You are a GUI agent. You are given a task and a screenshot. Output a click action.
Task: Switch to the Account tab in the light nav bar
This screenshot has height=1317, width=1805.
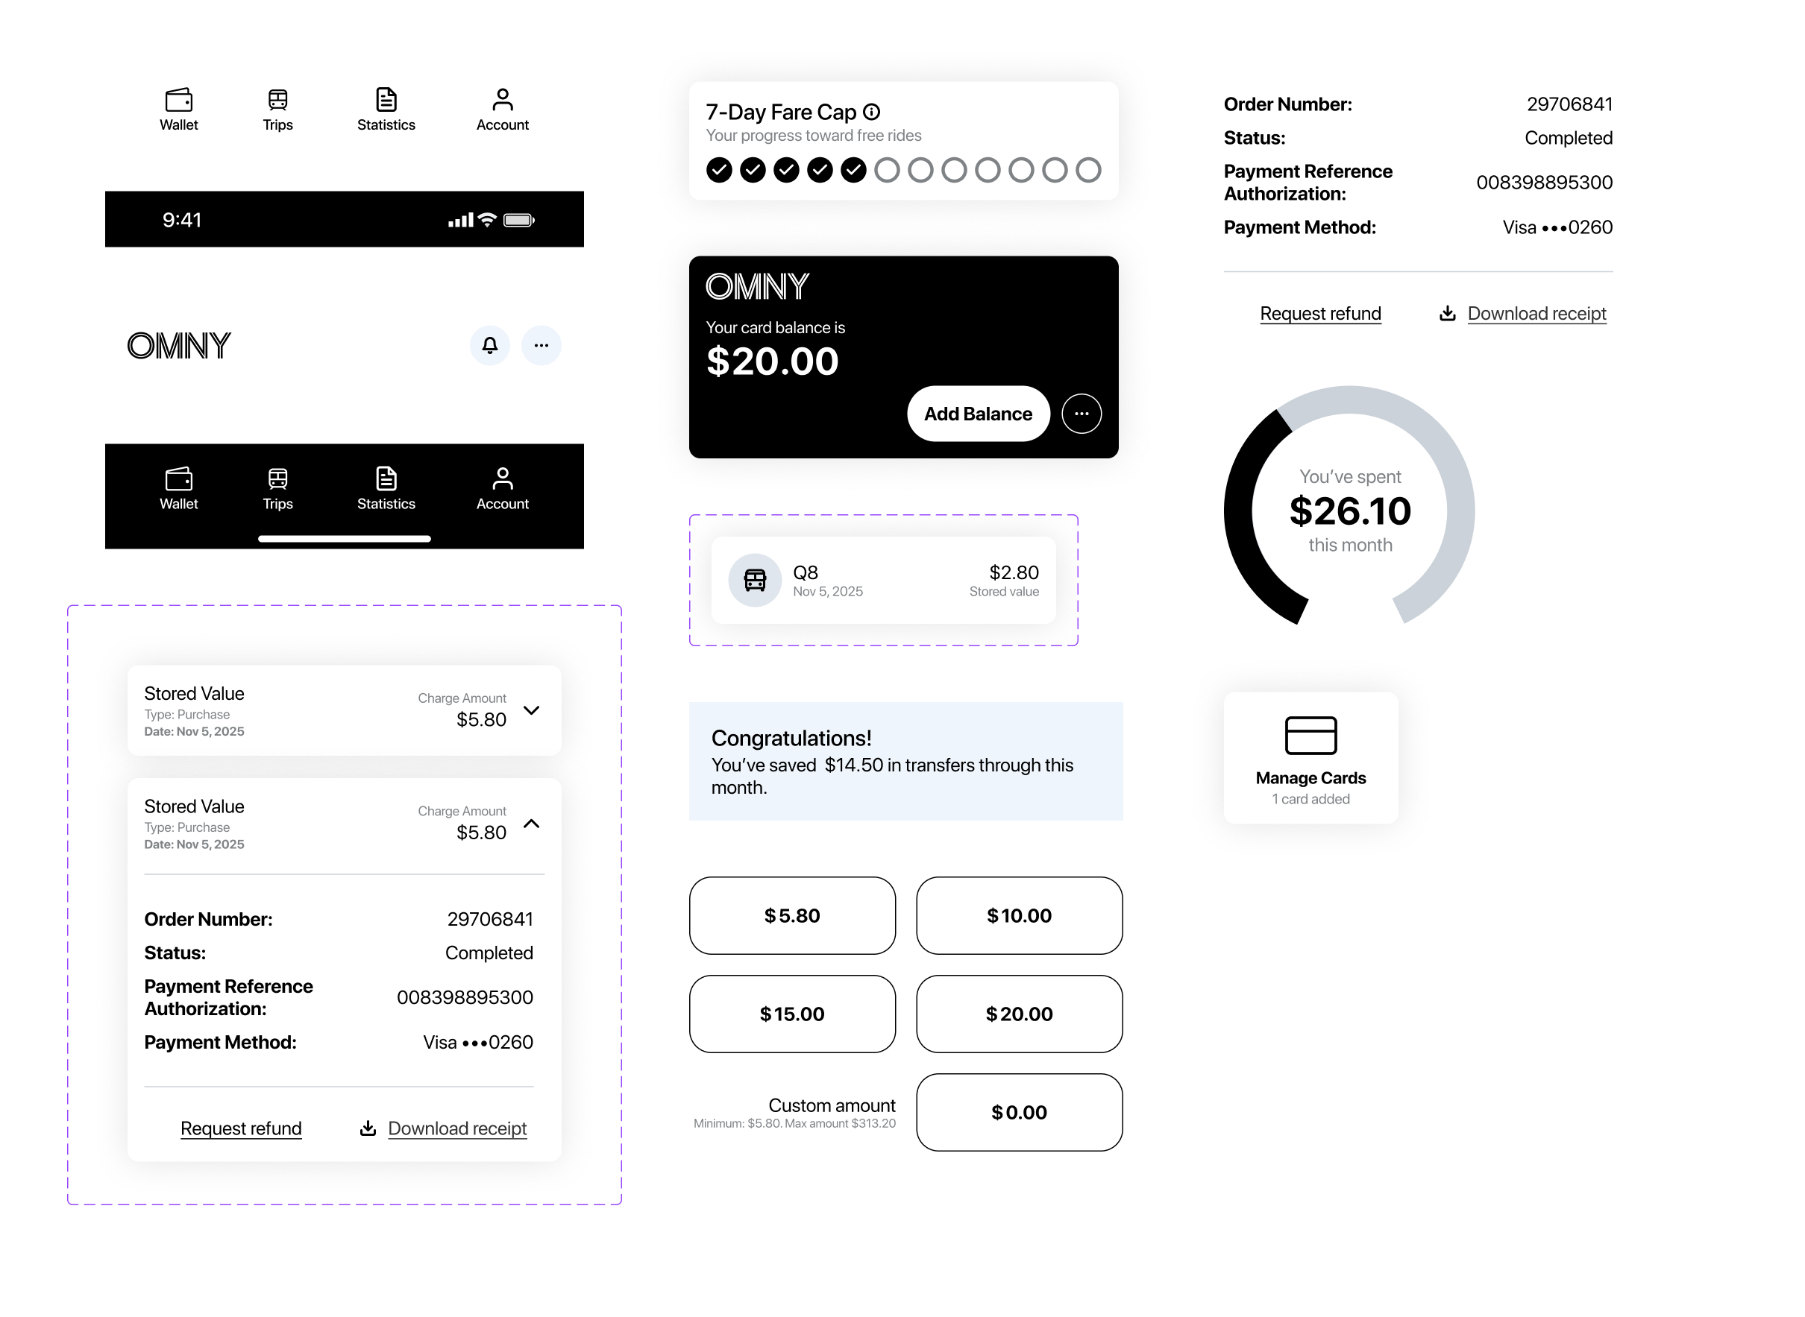[502, 110]
